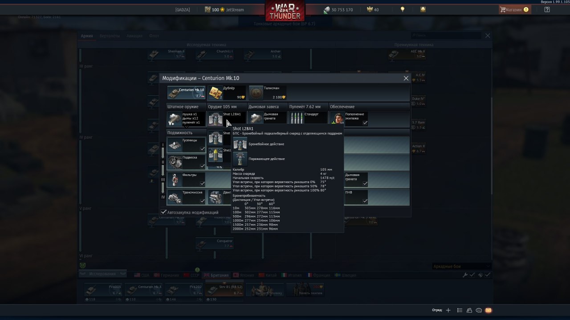Image resolution: width=570 pixels, height=320 pixels.
Task: Toggle the Пополнение экипажа checkbox
Action: click(x=365, y=123)
